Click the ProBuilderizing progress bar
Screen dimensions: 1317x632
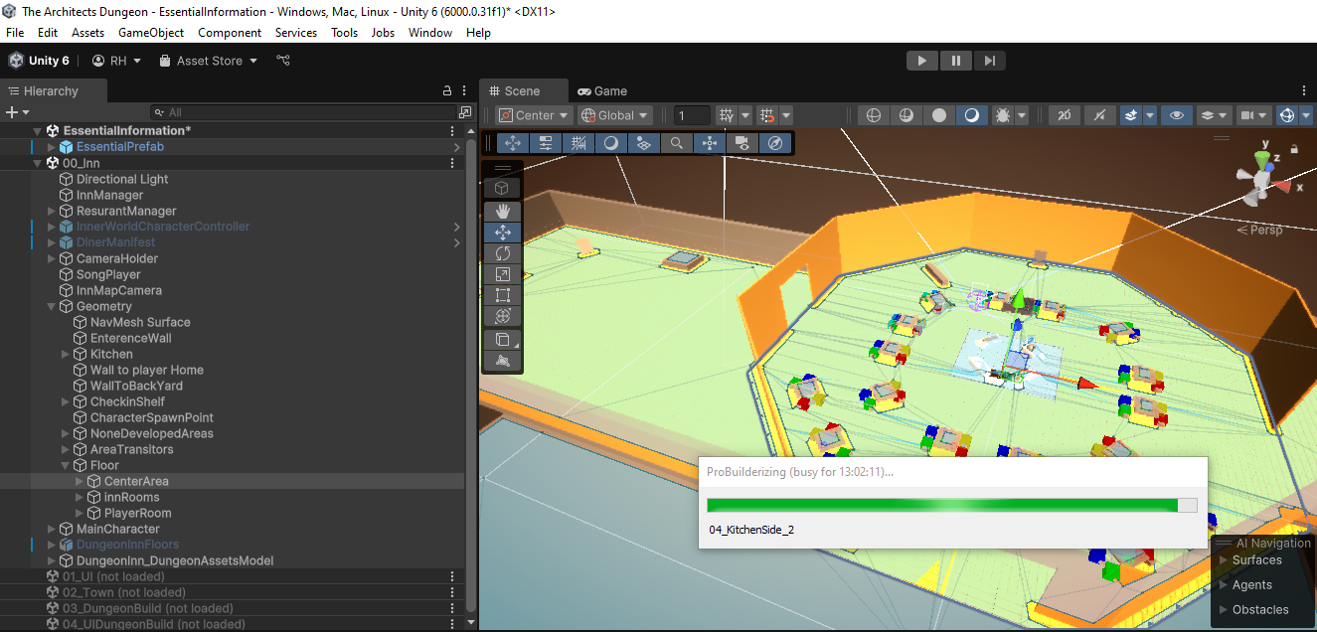pyautogui.click(x=951, y=505)
